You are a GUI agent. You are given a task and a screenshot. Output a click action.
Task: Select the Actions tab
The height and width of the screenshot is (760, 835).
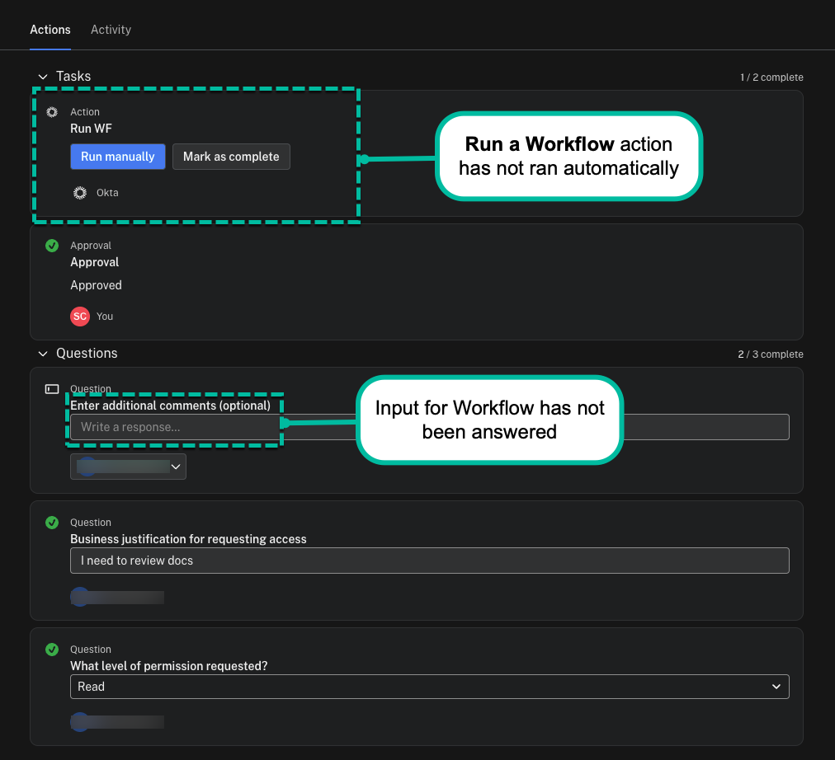(50, 29)
